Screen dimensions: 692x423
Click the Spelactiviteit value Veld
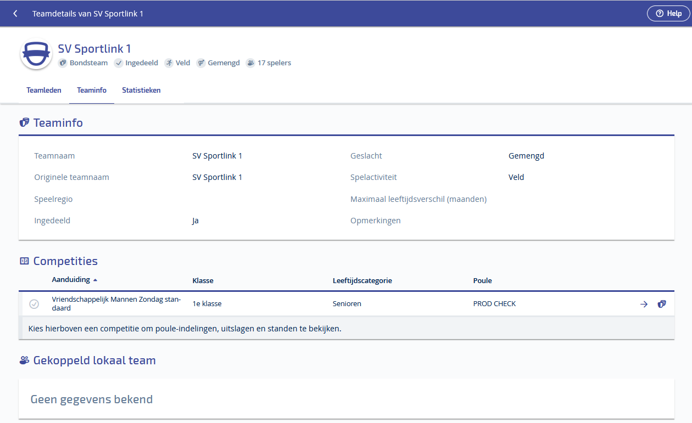[516, 177]
